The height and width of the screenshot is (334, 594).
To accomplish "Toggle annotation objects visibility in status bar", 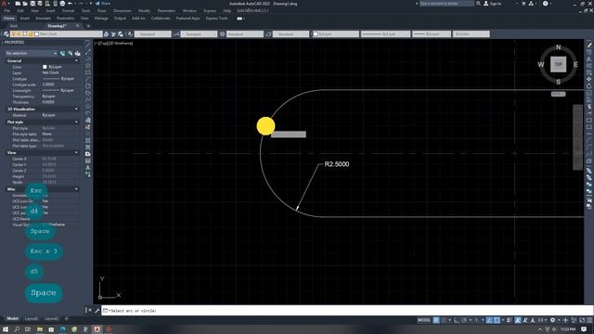I will pos(518,320).
